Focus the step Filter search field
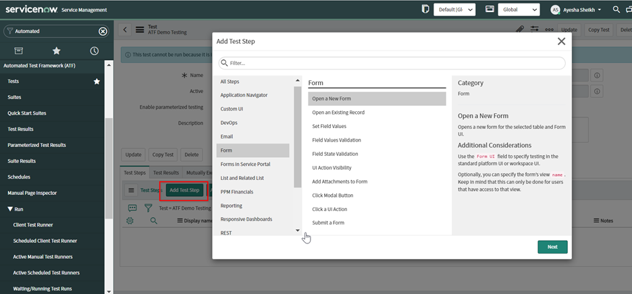632x294 pixels. (x=392, y=63)
